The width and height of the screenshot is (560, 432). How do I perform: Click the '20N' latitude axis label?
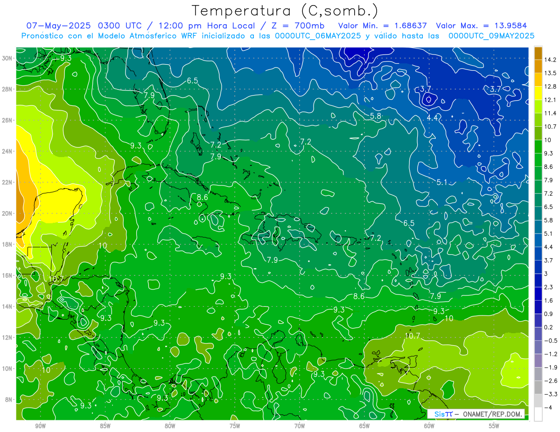point(7,213)
